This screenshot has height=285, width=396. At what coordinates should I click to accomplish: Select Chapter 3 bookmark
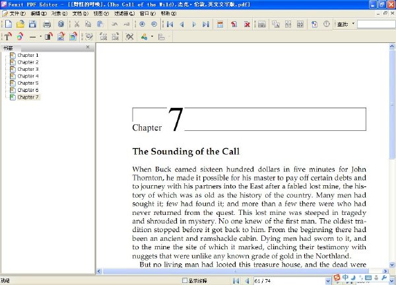tap(28, 69)
